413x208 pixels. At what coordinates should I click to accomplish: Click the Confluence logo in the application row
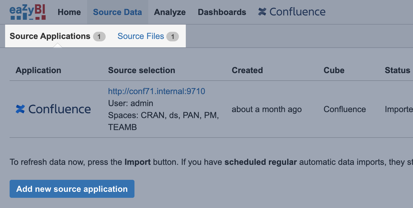pos(53,109)
